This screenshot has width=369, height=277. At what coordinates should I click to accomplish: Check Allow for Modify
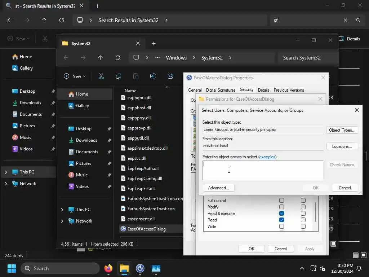tap(281, 207)
